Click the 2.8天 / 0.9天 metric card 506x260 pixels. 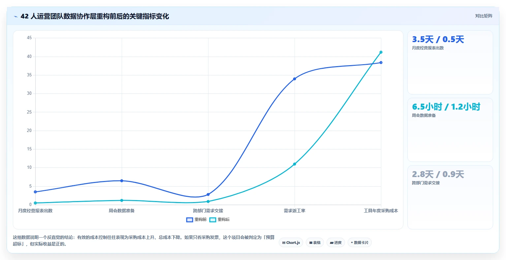coord(450,197)
